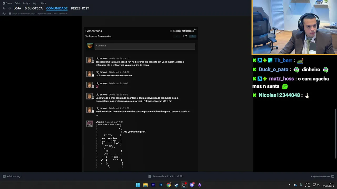Screen dimensions: 337x189
Task: Select the COMUNIDADE tab
Action: pos(57,8)
